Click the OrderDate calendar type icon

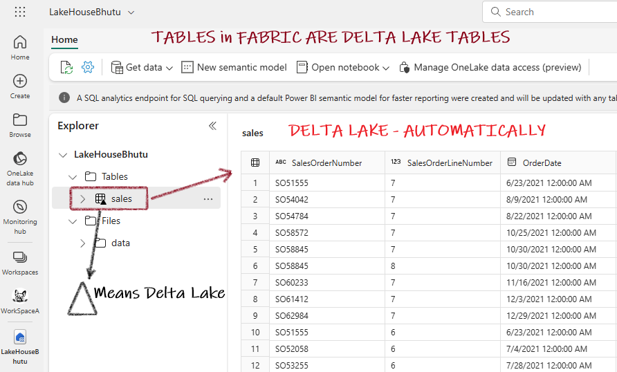point(512,162)
